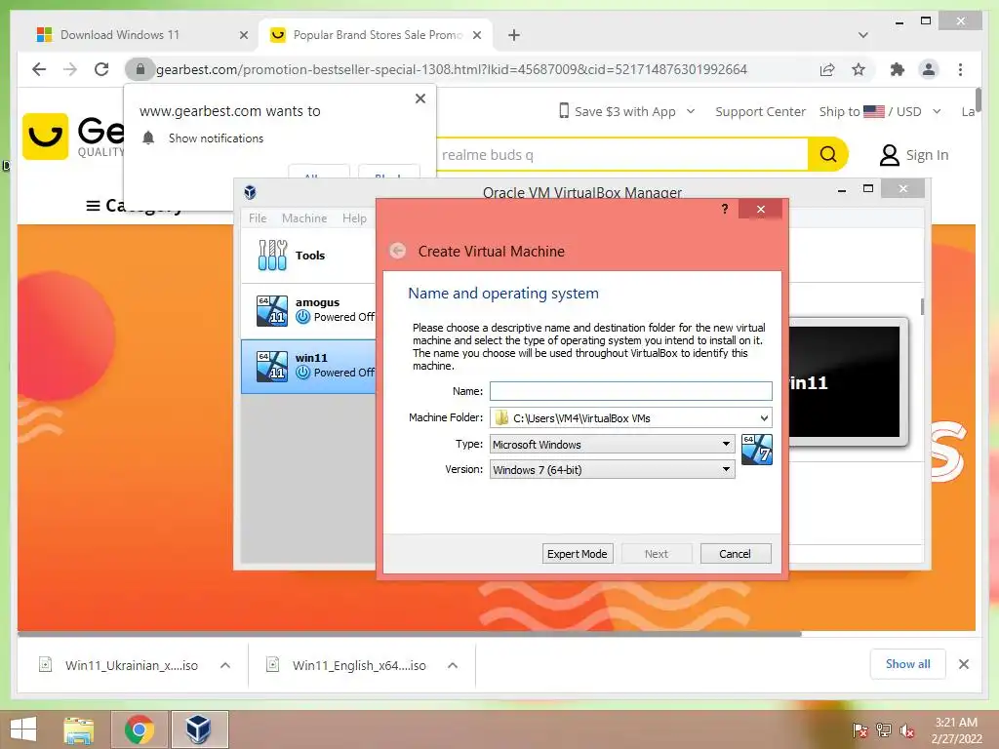Cancel the Create Virtual Machine wizard
999x749 pixels.
tap(736, 554)
